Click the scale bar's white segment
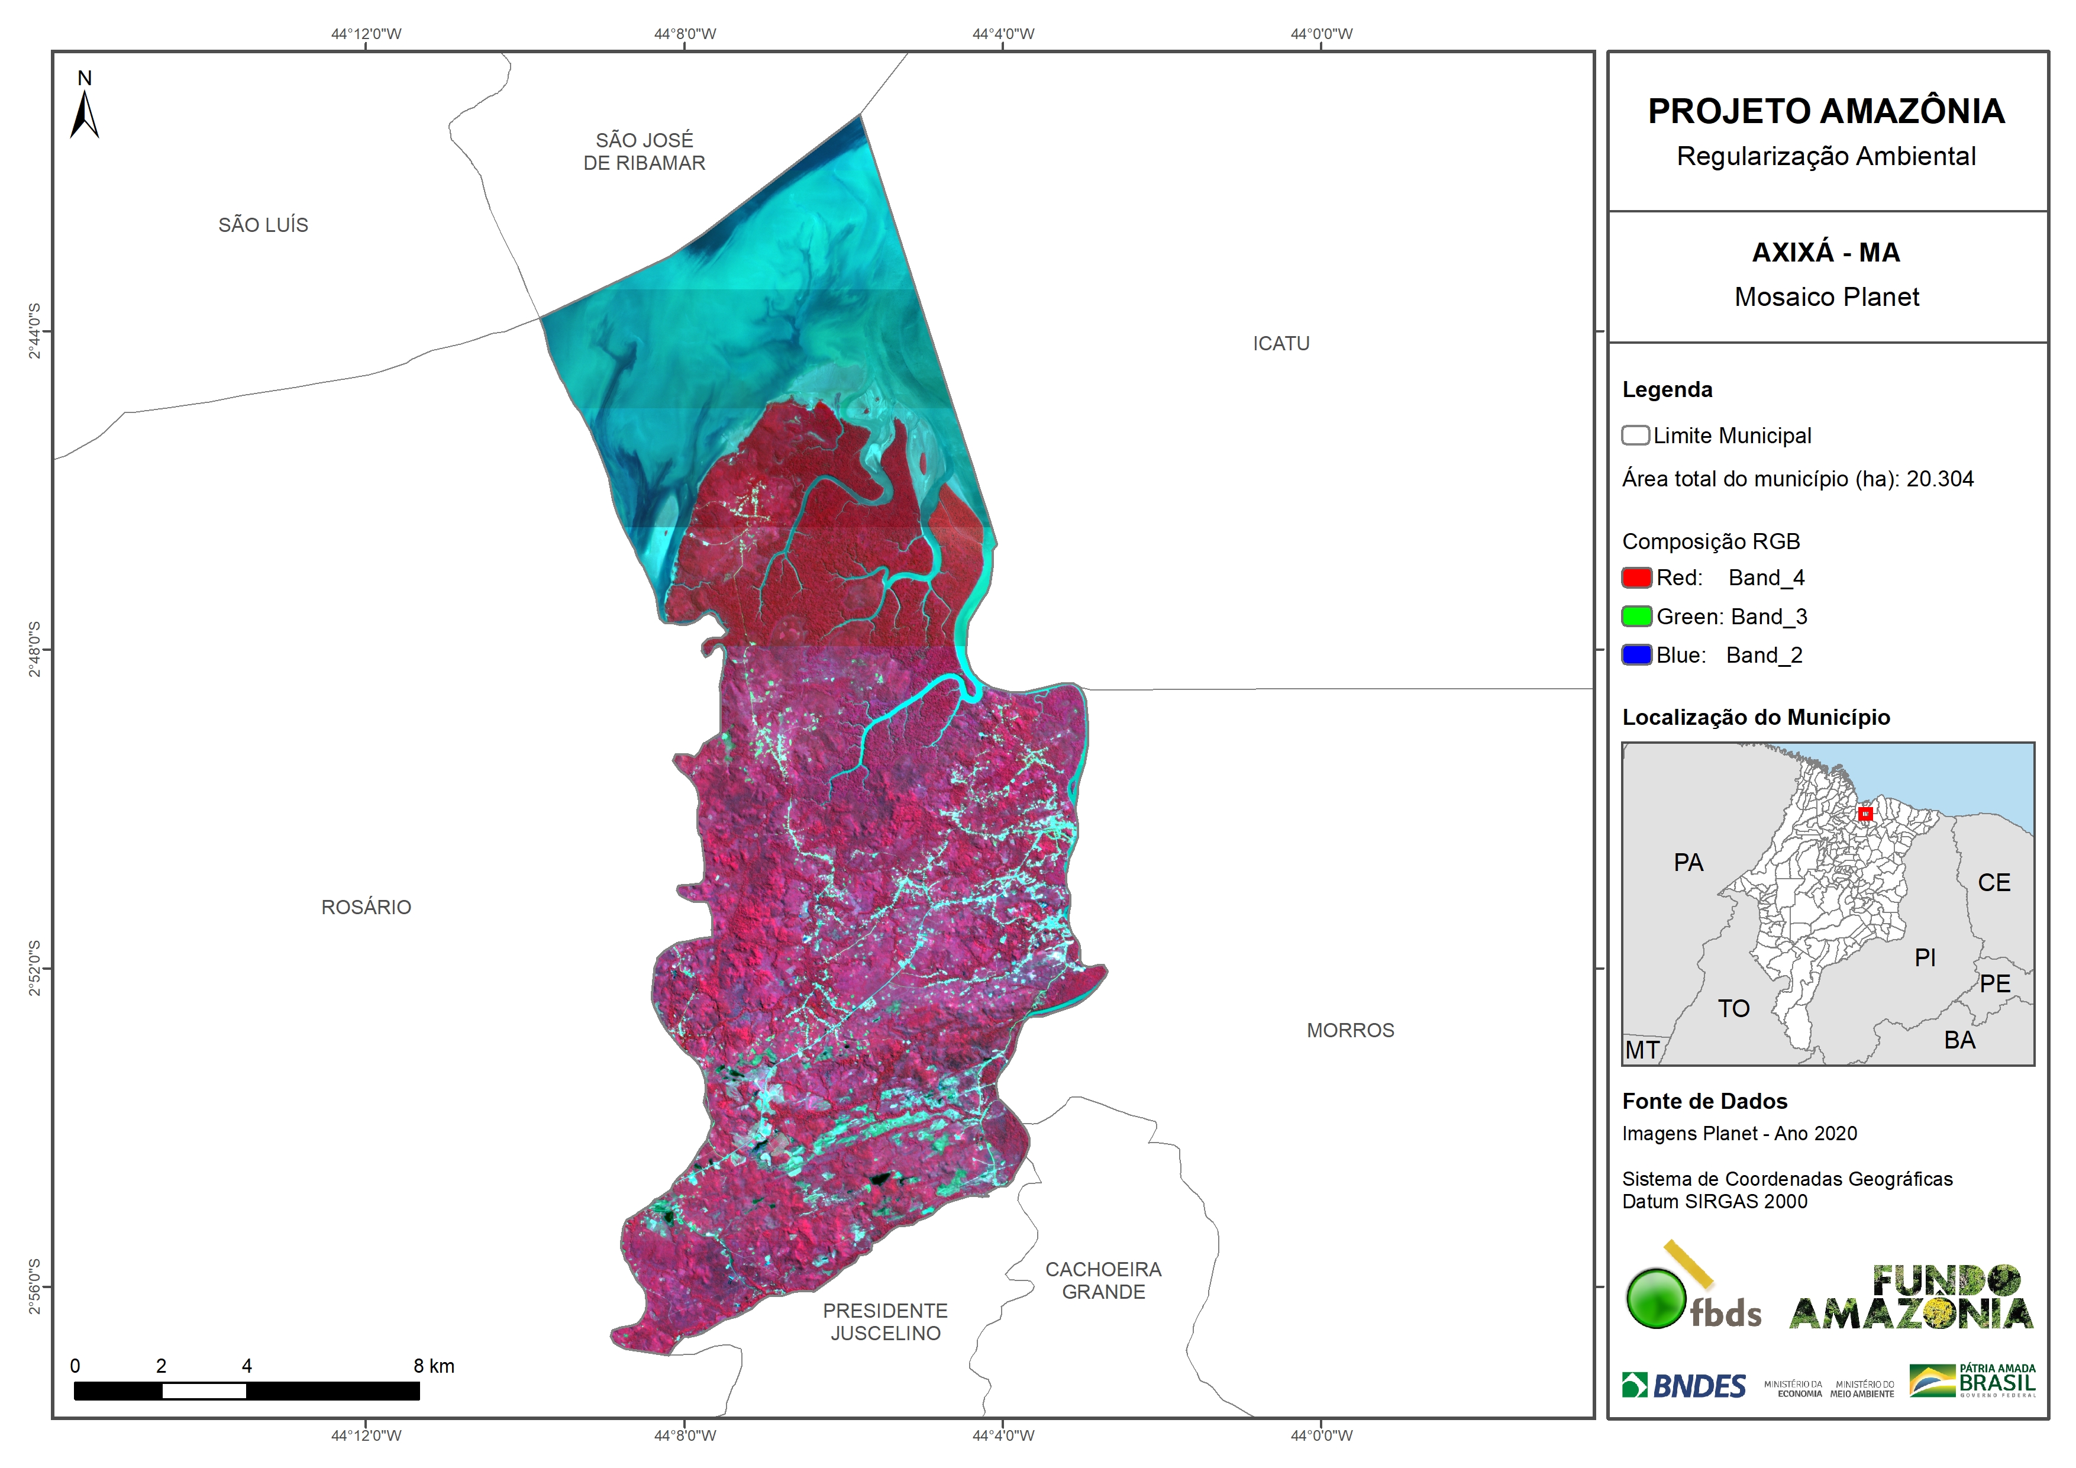This screenshot has height=1468, width=2076. (204, 1391)
